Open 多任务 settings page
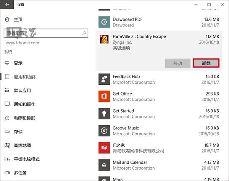This screenshot has height=181, width=229. coord(20,173)
